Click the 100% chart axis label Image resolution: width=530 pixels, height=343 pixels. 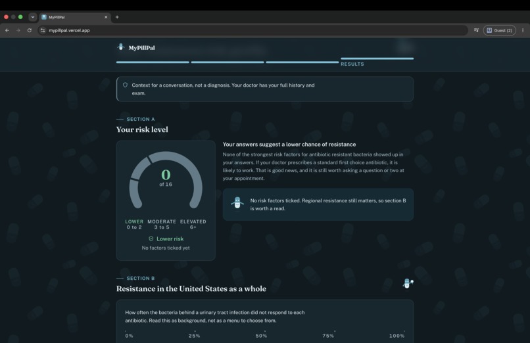click(397, 336)
